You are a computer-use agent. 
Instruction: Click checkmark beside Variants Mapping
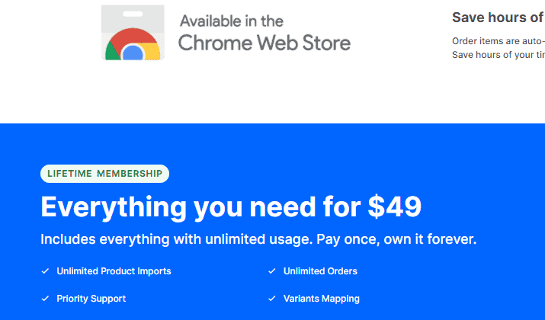click(272, 299)
